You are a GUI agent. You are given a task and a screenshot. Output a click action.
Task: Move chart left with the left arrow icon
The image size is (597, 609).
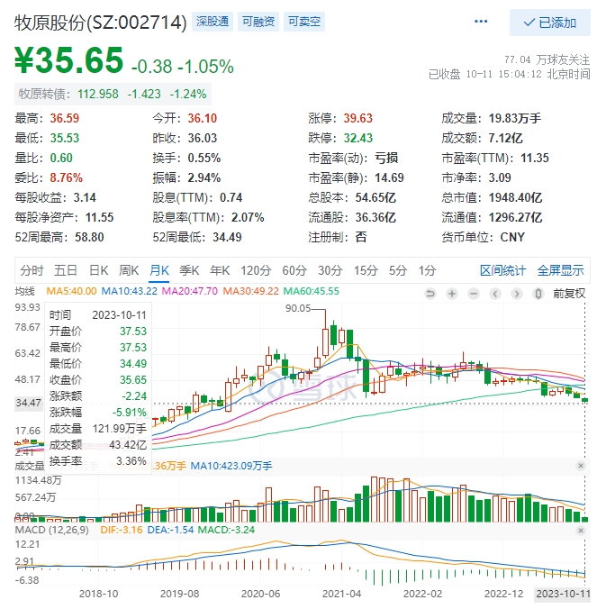[495, 294]
